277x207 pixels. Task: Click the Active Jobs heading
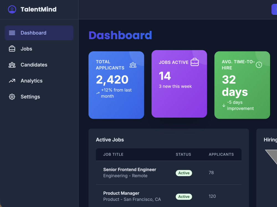point(110,140)
